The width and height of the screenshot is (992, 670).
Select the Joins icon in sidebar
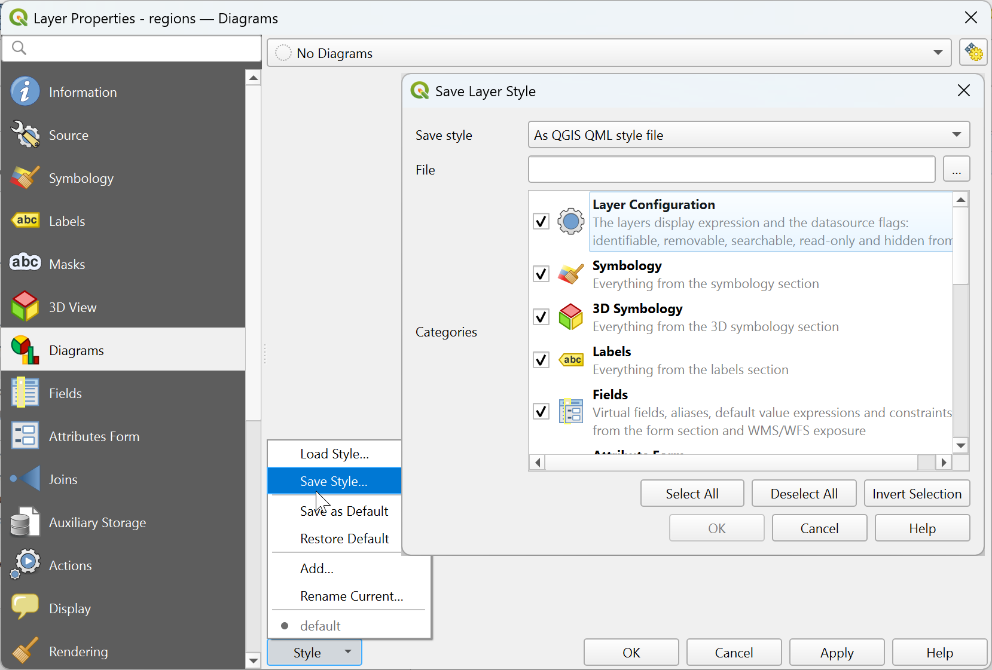tap(25, 479)
